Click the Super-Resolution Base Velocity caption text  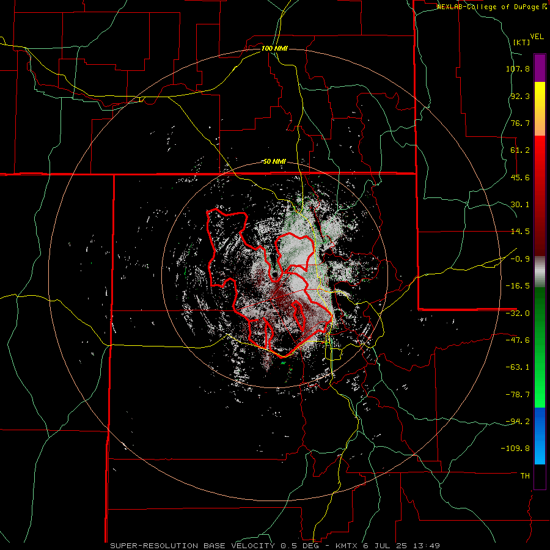(275, 546)
